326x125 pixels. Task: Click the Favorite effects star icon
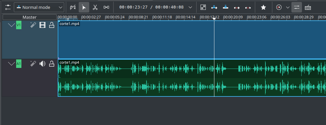(263, 7)
